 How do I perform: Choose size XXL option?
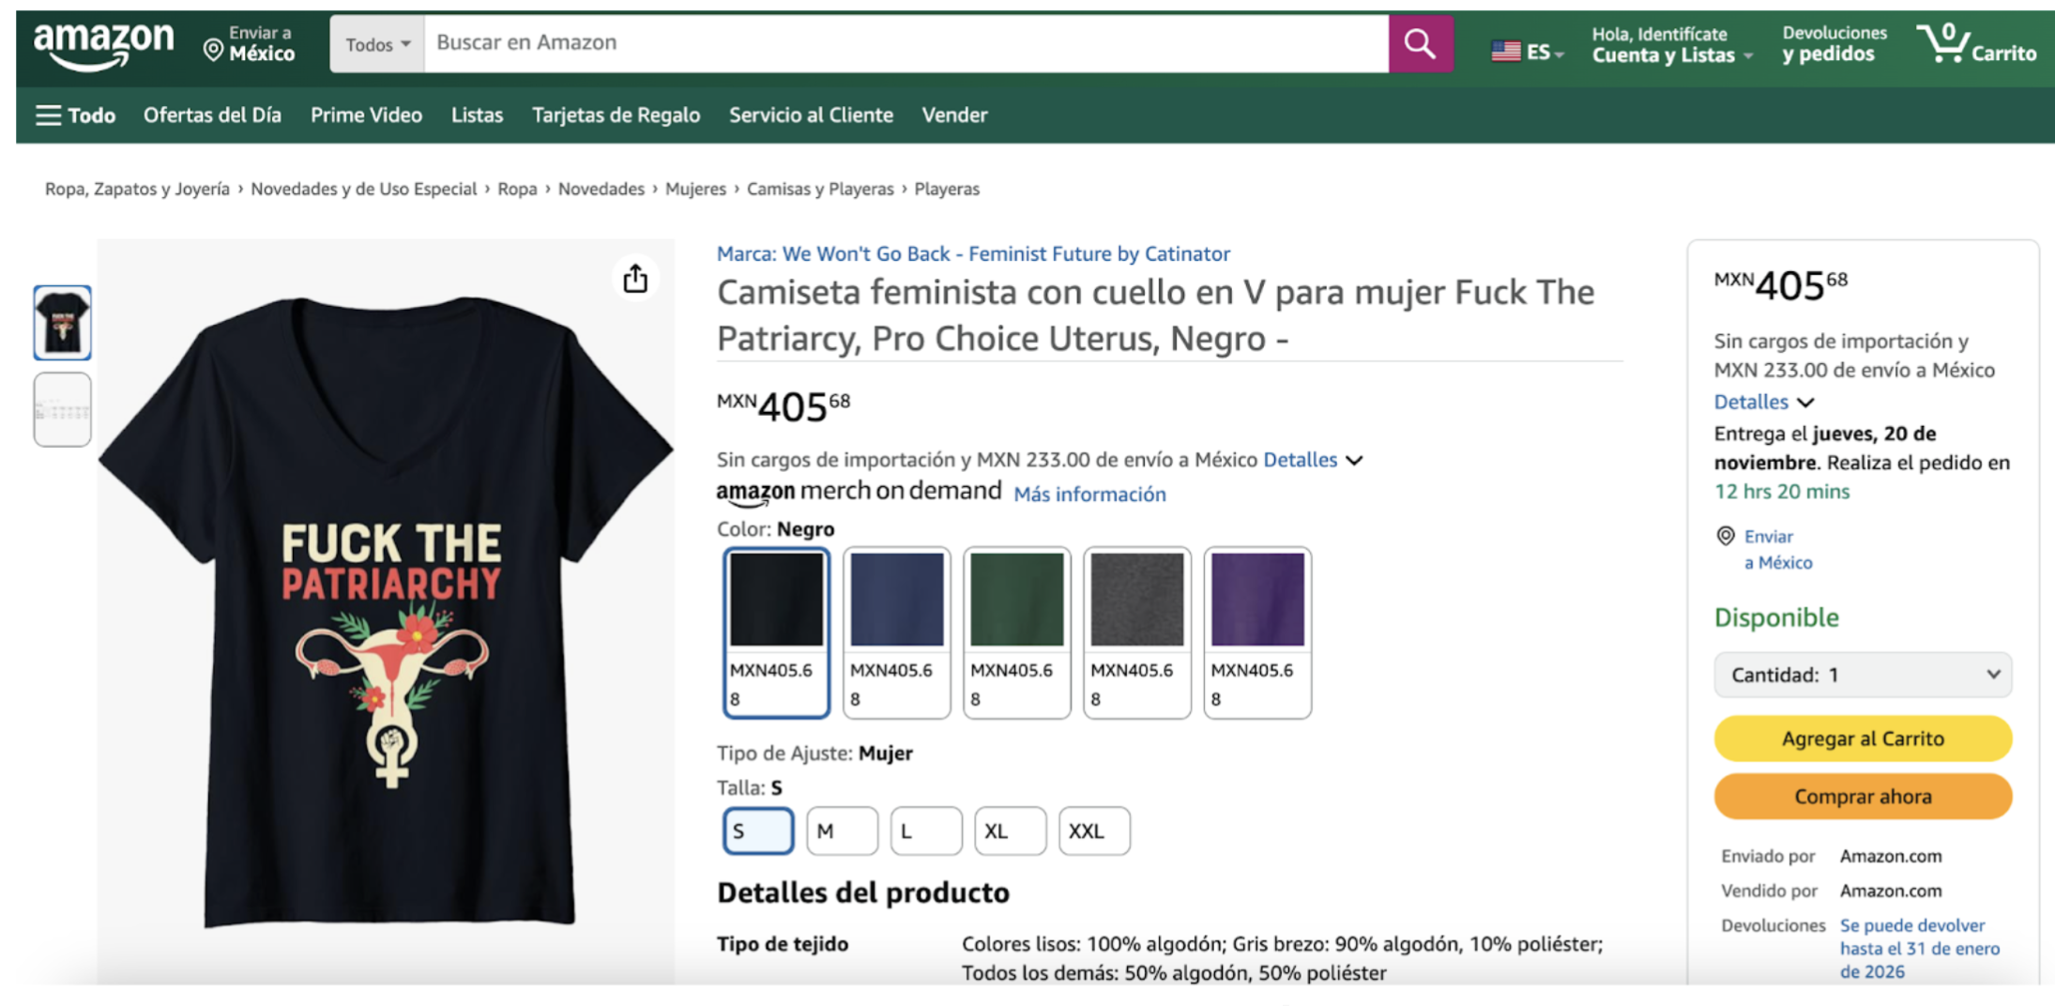pos(1093,831)
